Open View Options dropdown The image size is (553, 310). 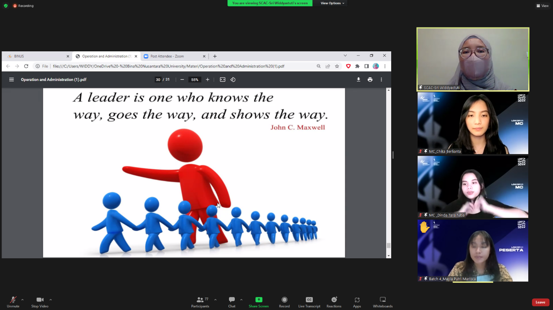(x=332, y=3)
